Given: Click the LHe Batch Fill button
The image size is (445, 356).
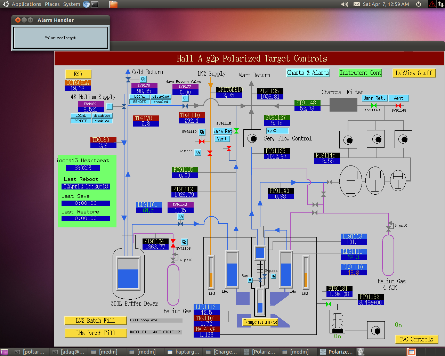Looking at the screenshot, I should [96, 333].
